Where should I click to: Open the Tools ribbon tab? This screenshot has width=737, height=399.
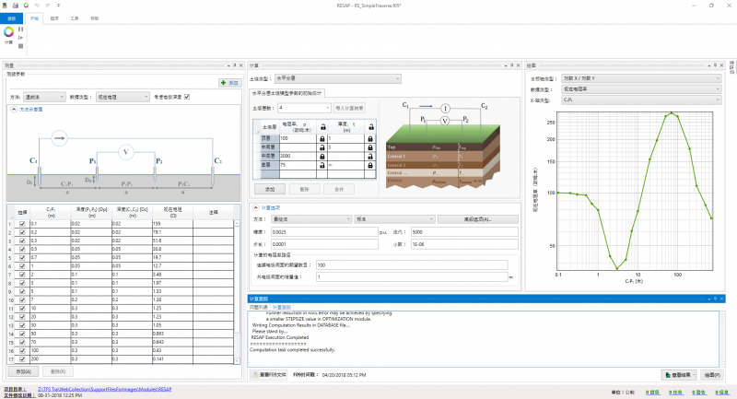pos(75,18)
